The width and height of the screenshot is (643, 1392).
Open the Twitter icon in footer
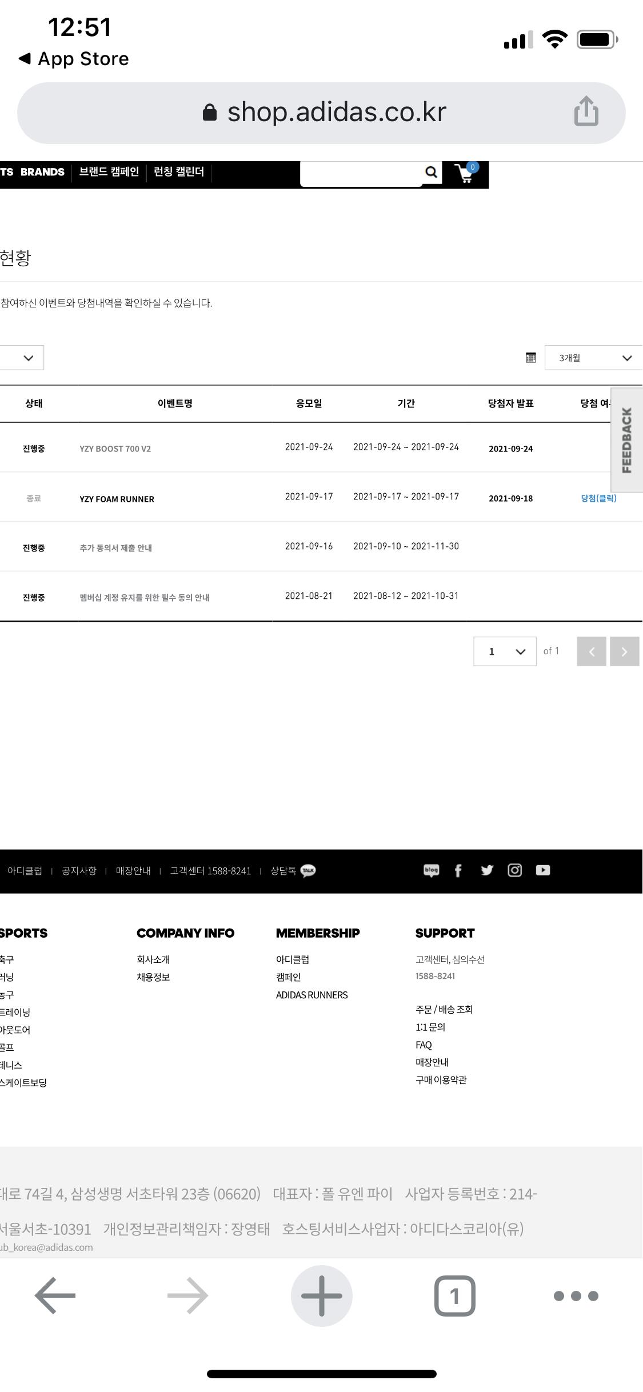click(486, 870)
